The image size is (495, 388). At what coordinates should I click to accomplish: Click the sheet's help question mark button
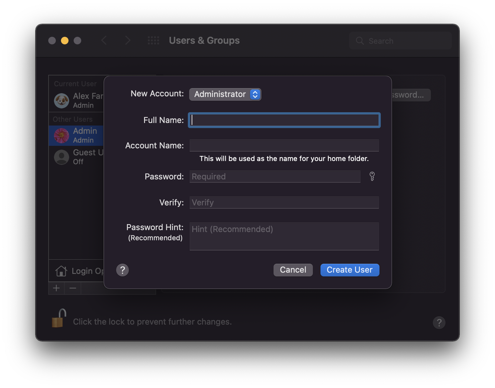[x=122, y=270]
